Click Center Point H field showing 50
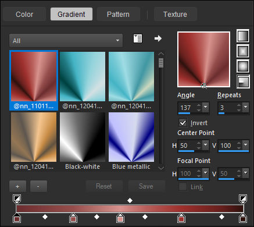Screen dimensions: 254x227 (187, 146)
